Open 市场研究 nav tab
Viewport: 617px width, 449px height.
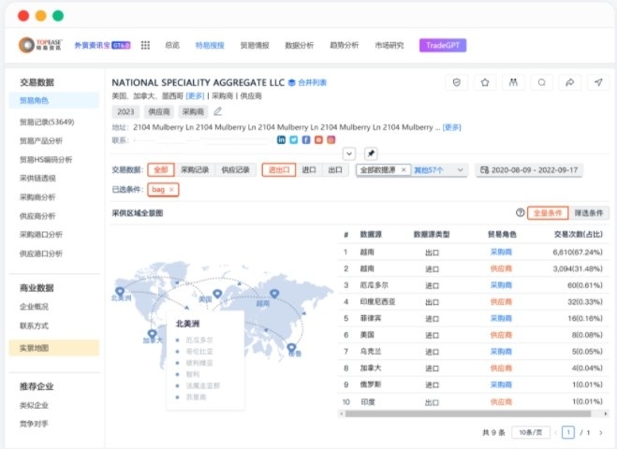point(389,45)
